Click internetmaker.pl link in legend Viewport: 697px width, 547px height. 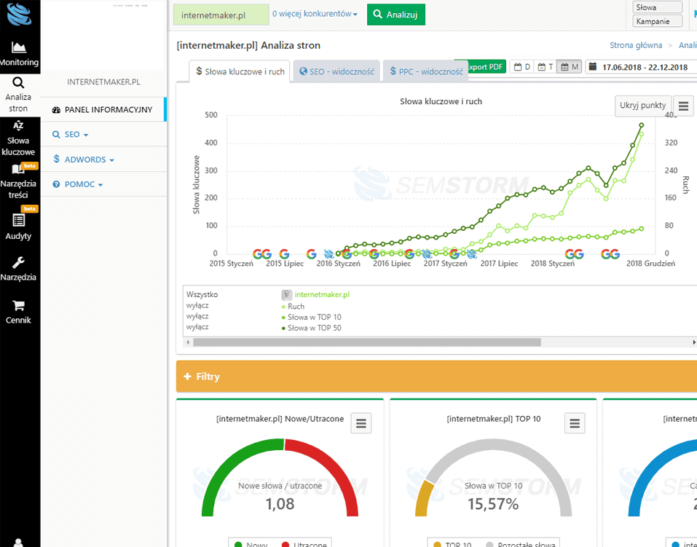pyautogui.click(x=322, y=294)
